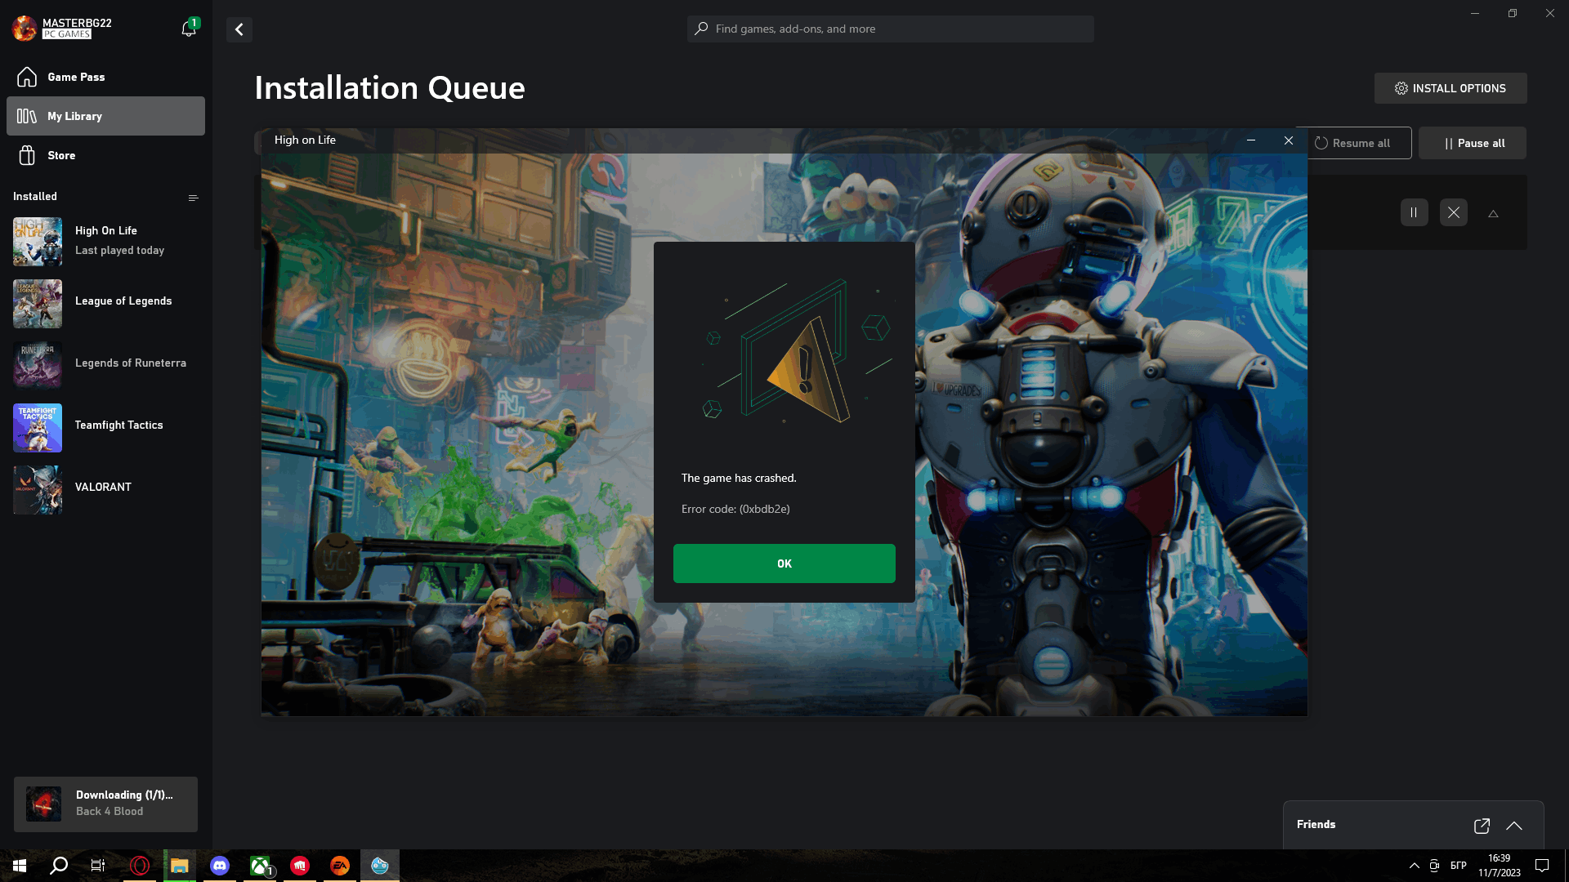Open Xbox app from taskbar
The width and height of the screenshot is (1569, 882).
pyautogui.click(x=260, y=866)
